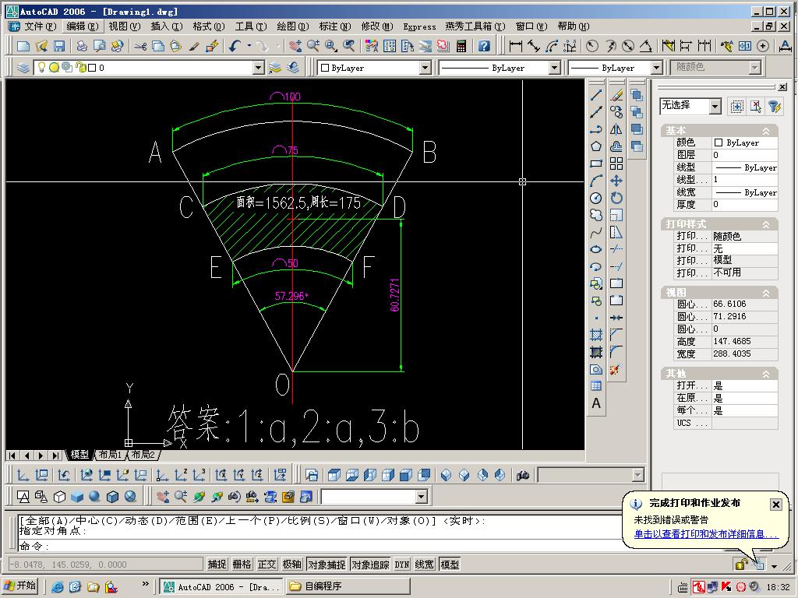Screen dimensions: 798x598
Task: Open the 无选择 selection dropdown
Action: (715, 106)
